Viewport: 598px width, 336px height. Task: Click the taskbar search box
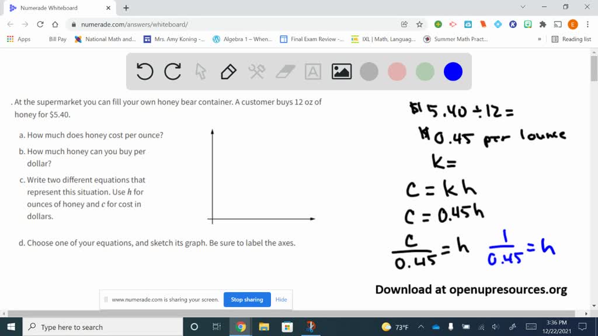[x=103, y=327]
